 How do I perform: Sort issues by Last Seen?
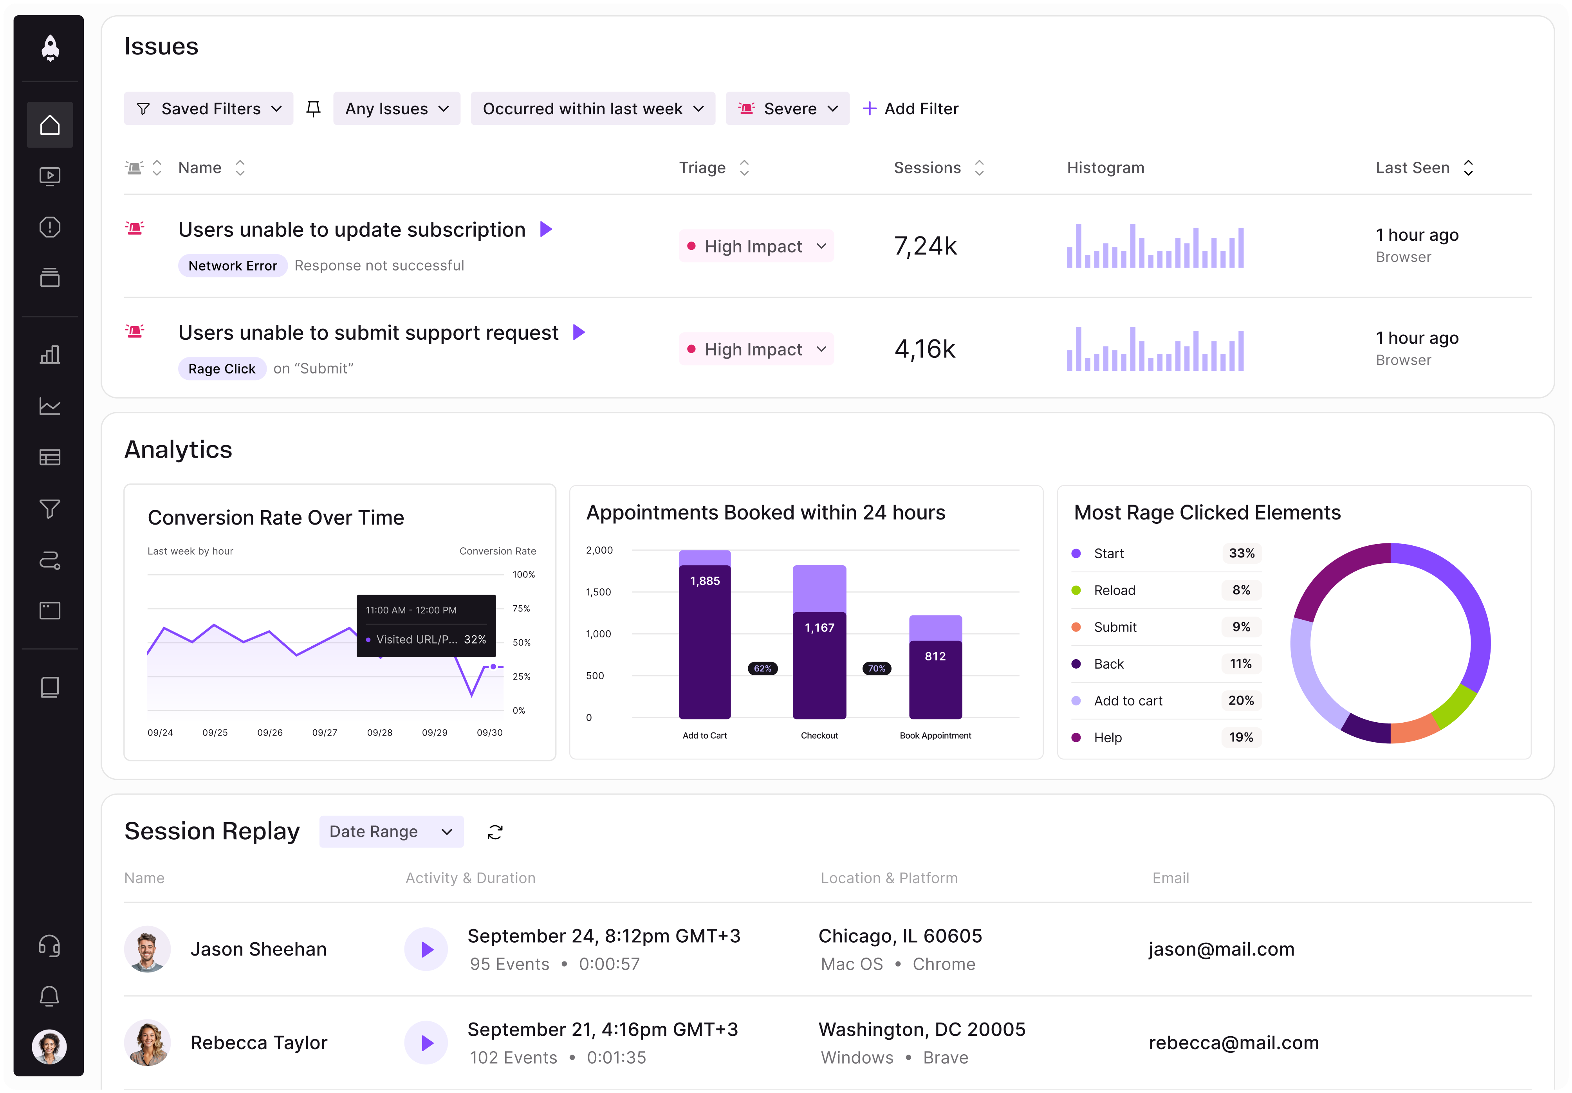(1425, 168)
